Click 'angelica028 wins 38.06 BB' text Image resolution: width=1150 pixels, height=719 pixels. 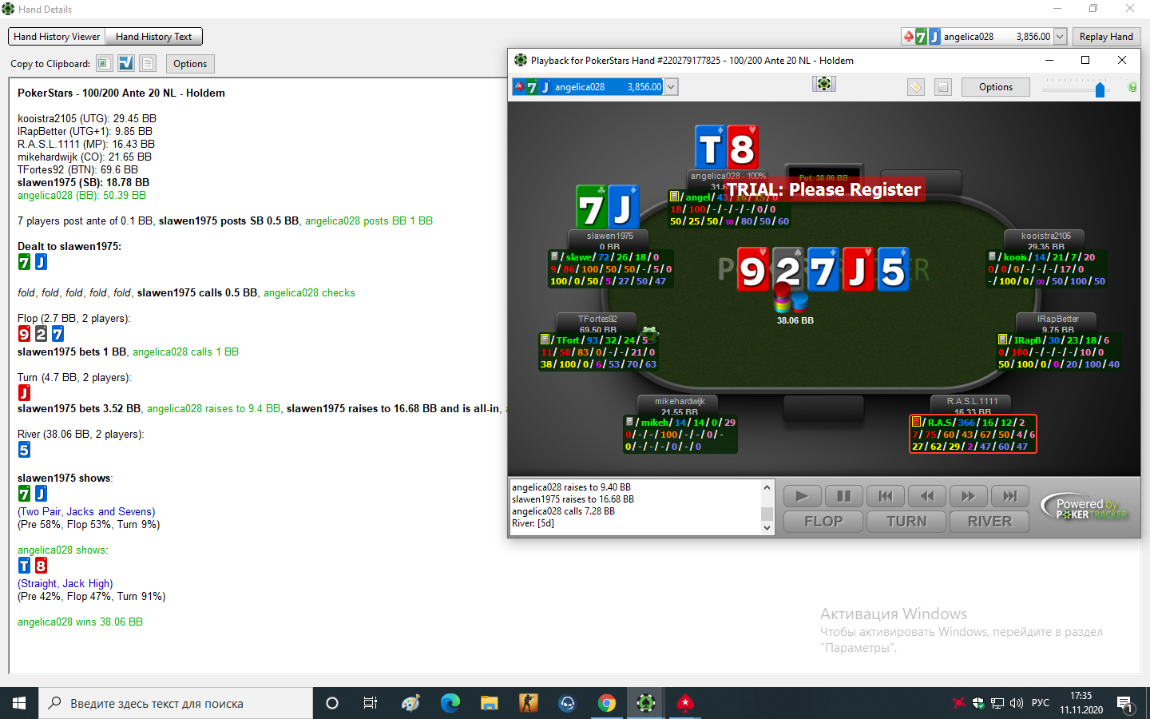click(80, 622)
